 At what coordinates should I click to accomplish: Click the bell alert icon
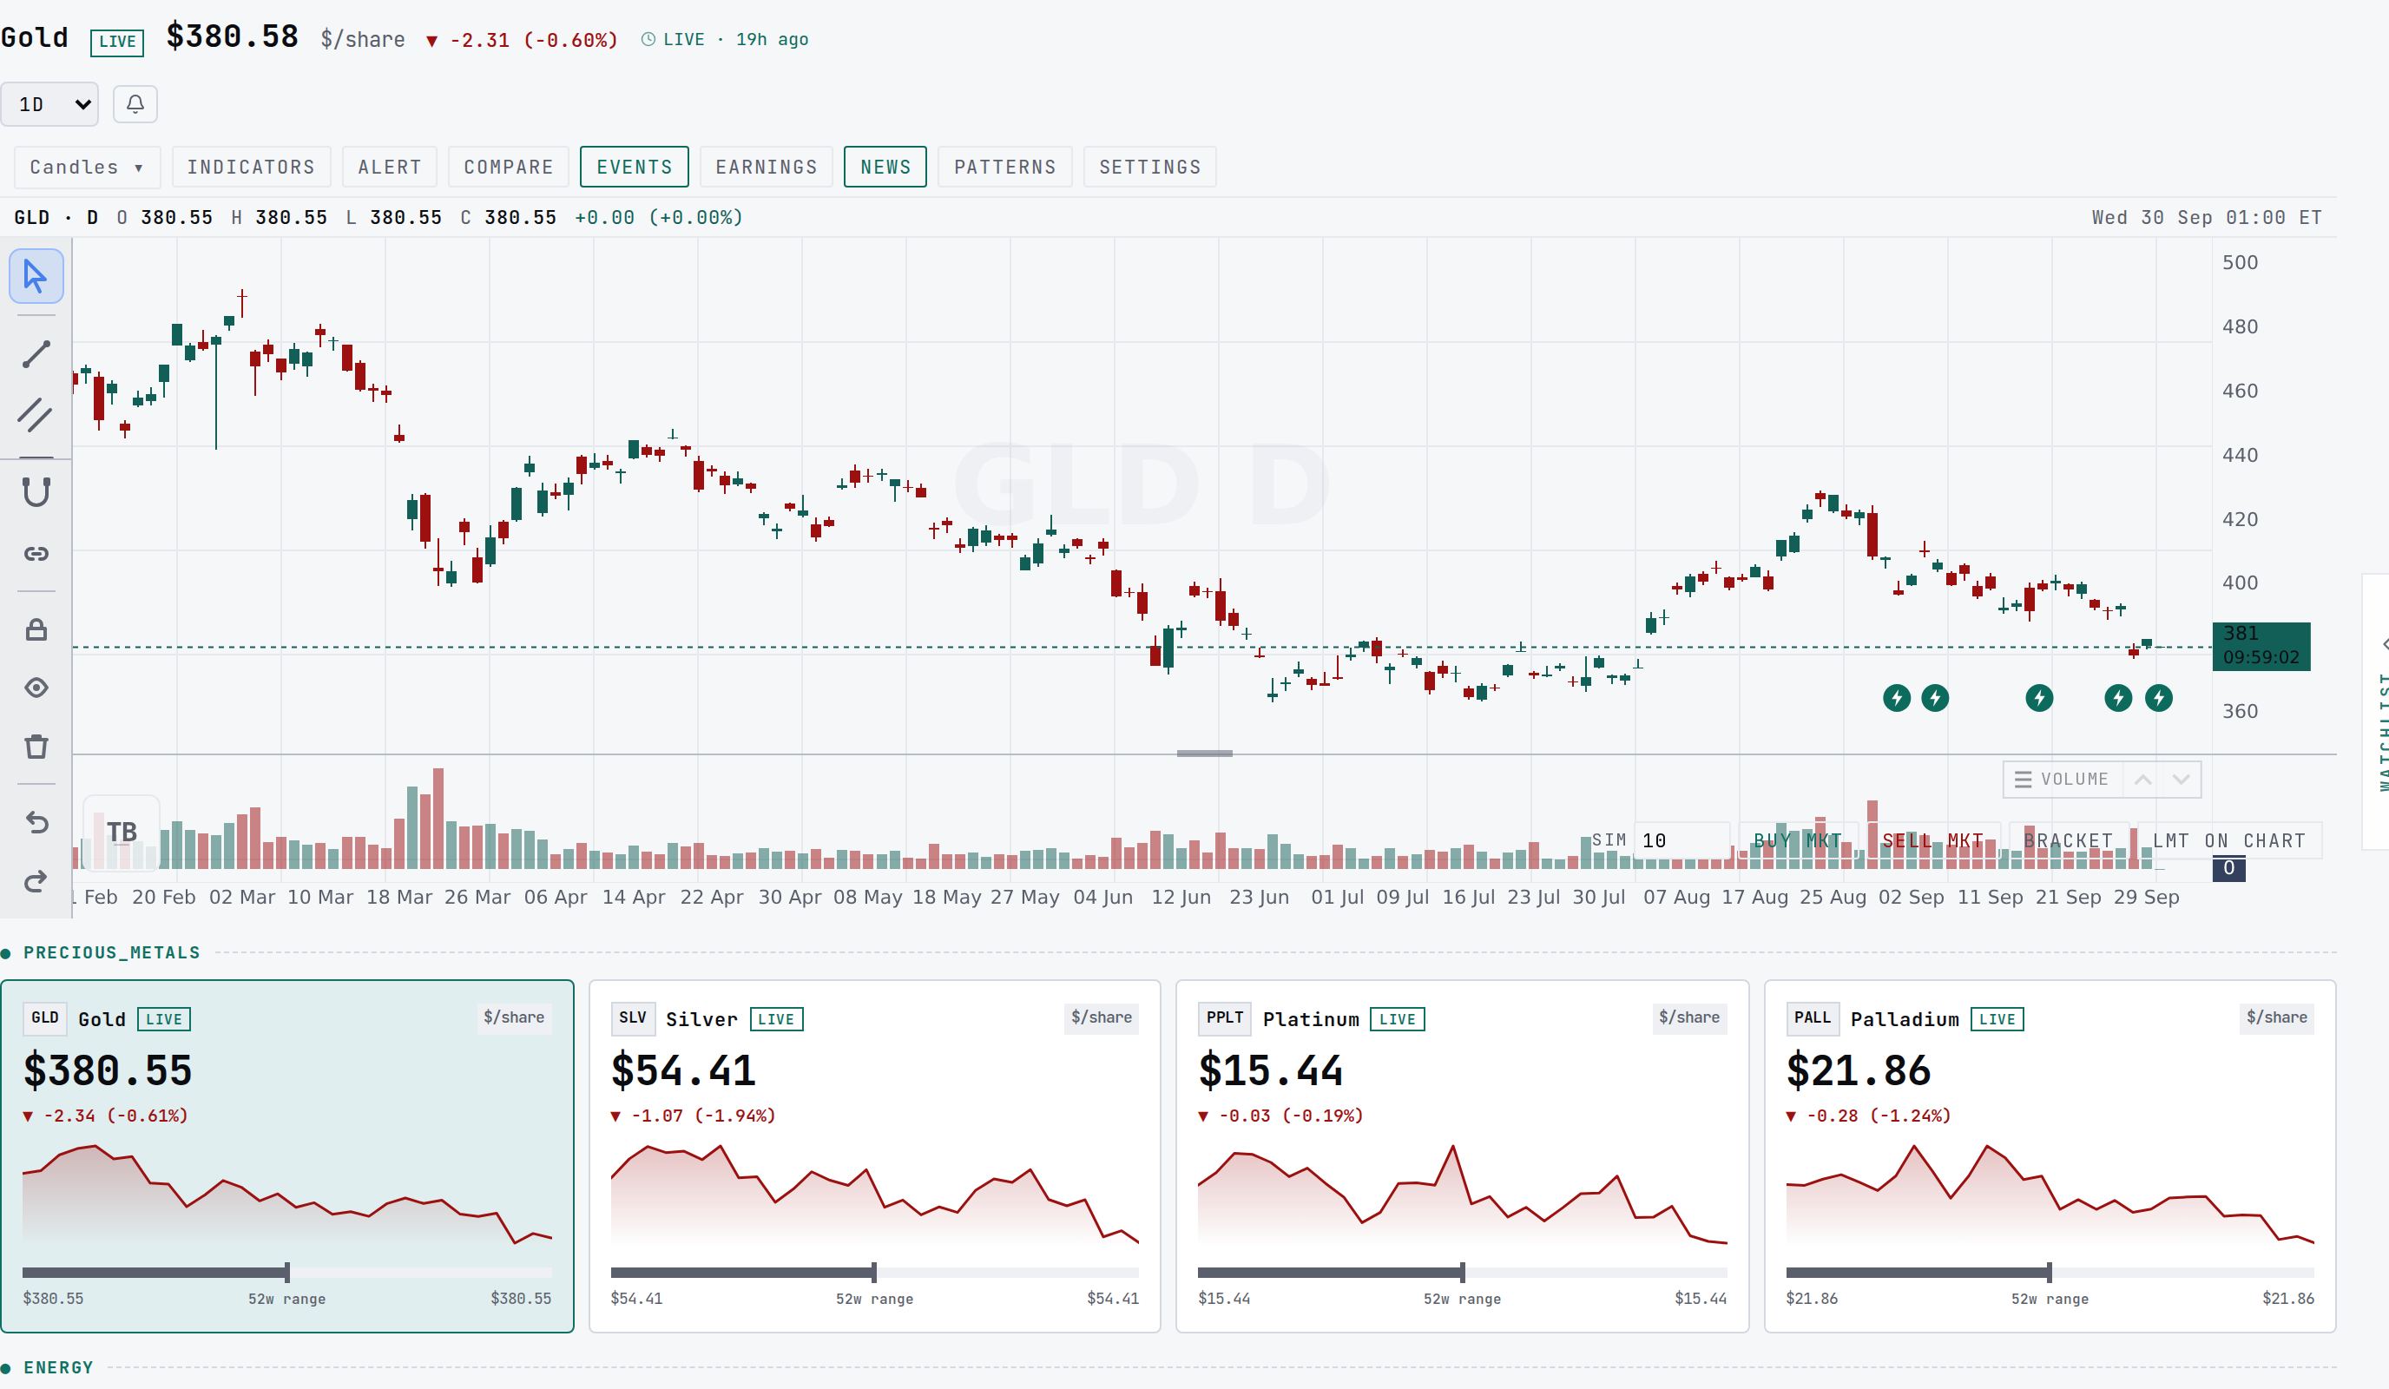pos(135,104)
